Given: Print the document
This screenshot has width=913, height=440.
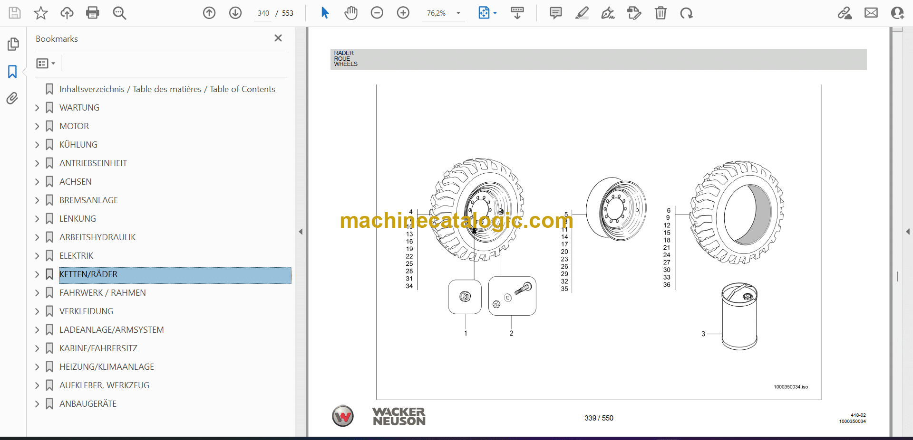Looking at the screenshot, I should pyautogui.click(x=93, y=13).
